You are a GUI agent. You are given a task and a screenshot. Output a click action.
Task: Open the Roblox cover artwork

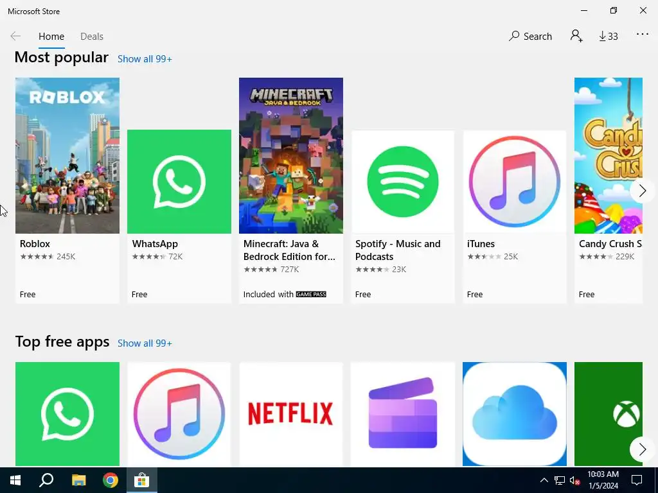[67, 155]
